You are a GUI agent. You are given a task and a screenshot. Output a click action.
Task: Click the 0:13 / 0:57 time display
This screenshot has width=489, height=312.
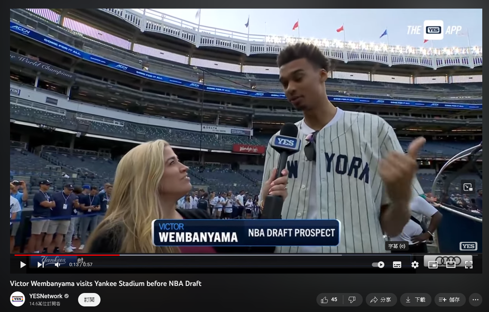click(x=81, y=265)
